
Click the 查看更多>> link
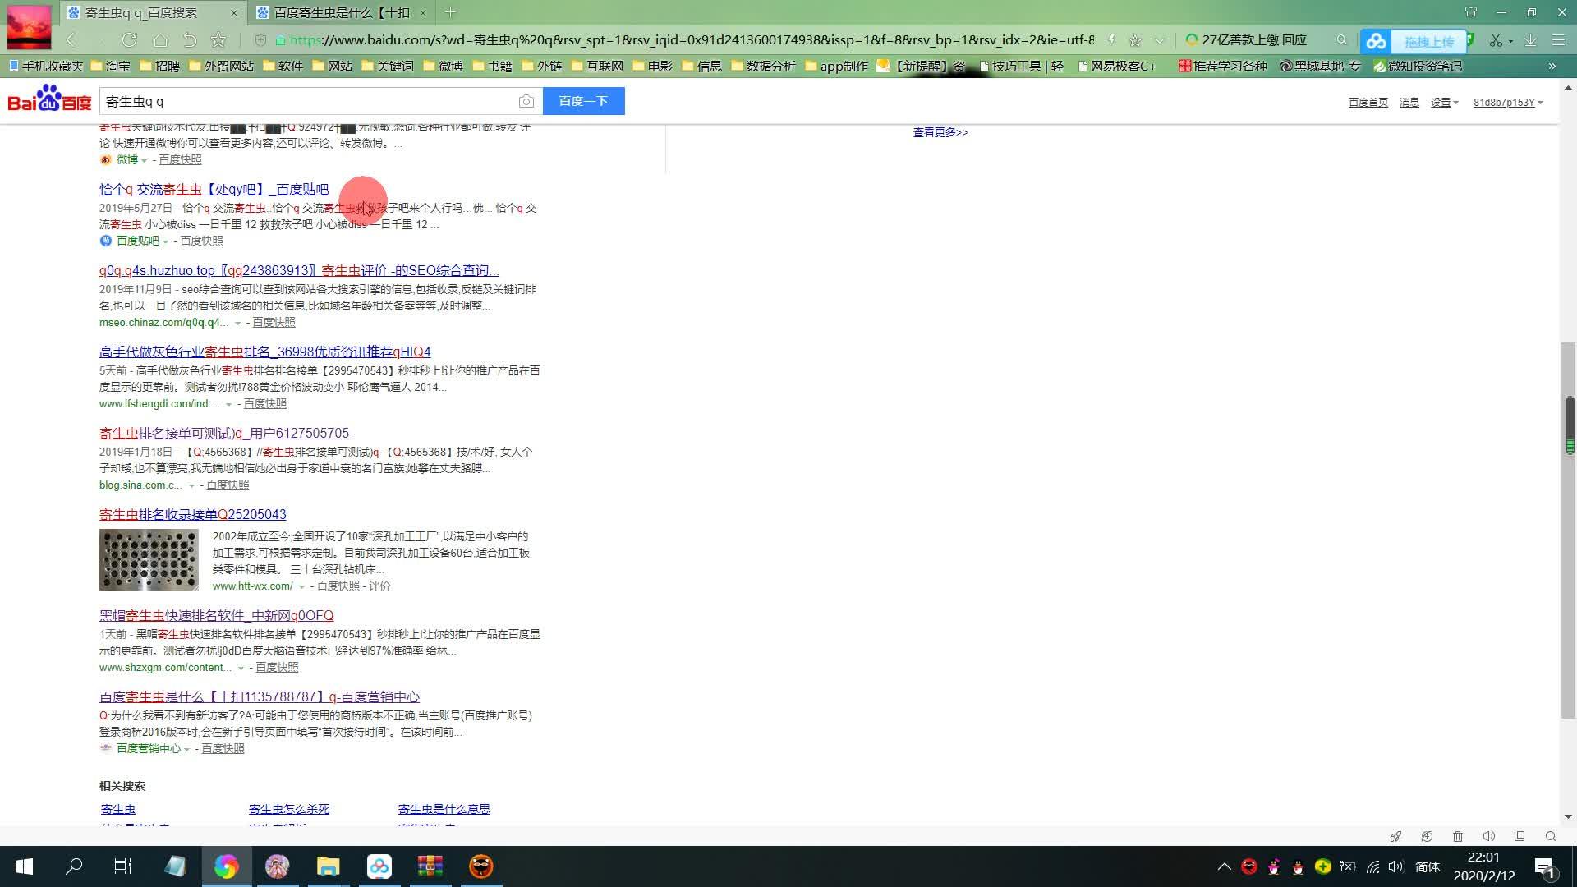click(940, 132)
